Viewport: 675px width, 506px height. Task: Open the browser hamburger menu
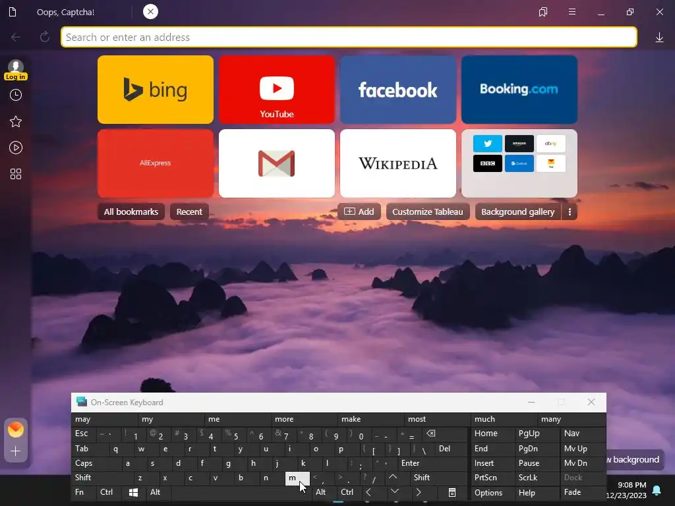[x=572, y=12]
